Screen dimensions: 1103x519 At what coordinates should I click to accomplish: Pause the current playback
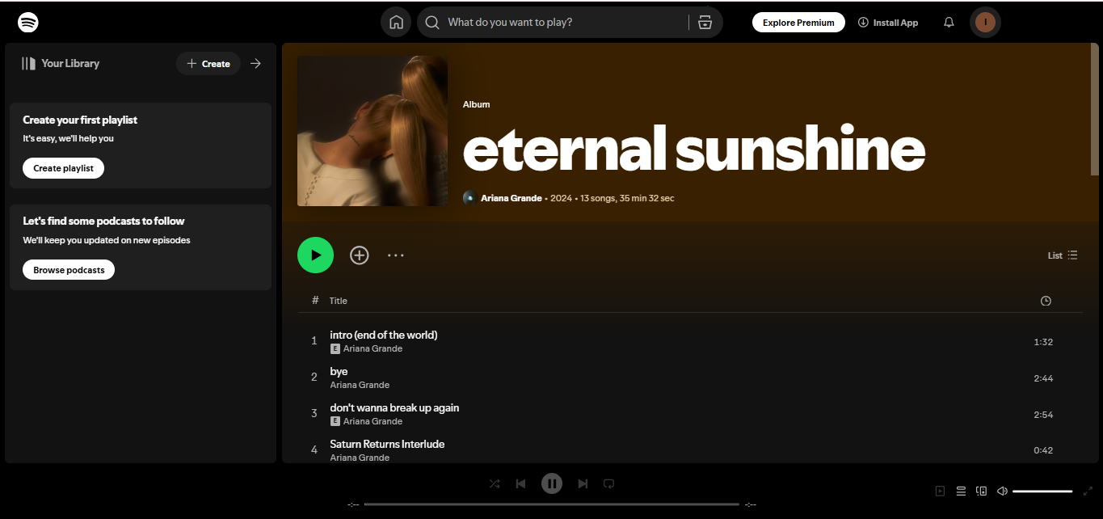tap(552, 483)
